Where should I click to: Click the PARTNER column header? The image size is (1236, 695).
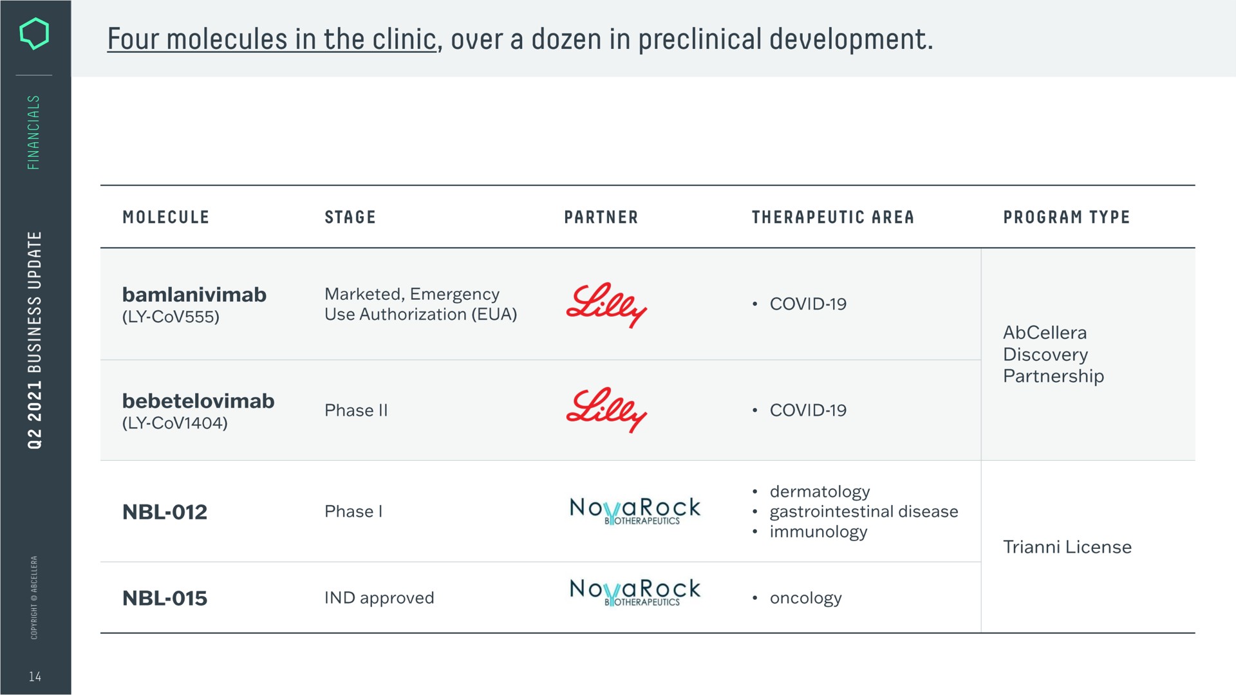point(601,218)
